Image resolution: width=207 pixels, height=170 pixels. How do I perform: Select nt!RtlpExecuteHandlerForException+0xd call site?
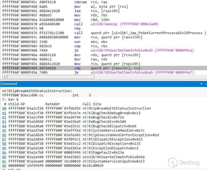(121, 135)
